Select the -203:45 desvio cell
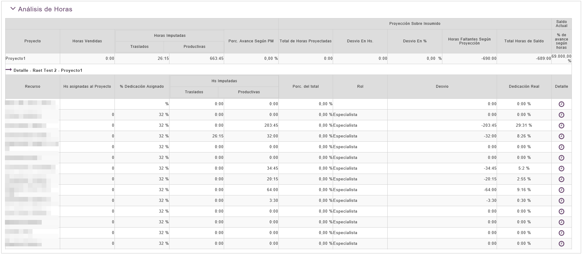 (442, 125)
